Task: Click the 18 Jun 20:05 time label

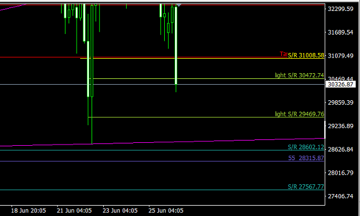Action: pyautogui.click(x=28, y=210)
